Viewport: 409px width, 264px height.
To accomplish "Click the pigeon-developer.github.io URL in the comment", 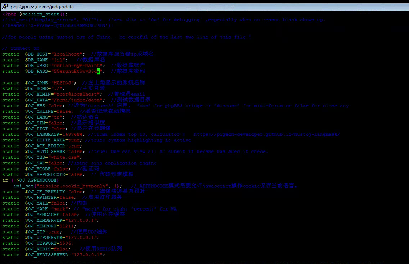I will point(266,135).
